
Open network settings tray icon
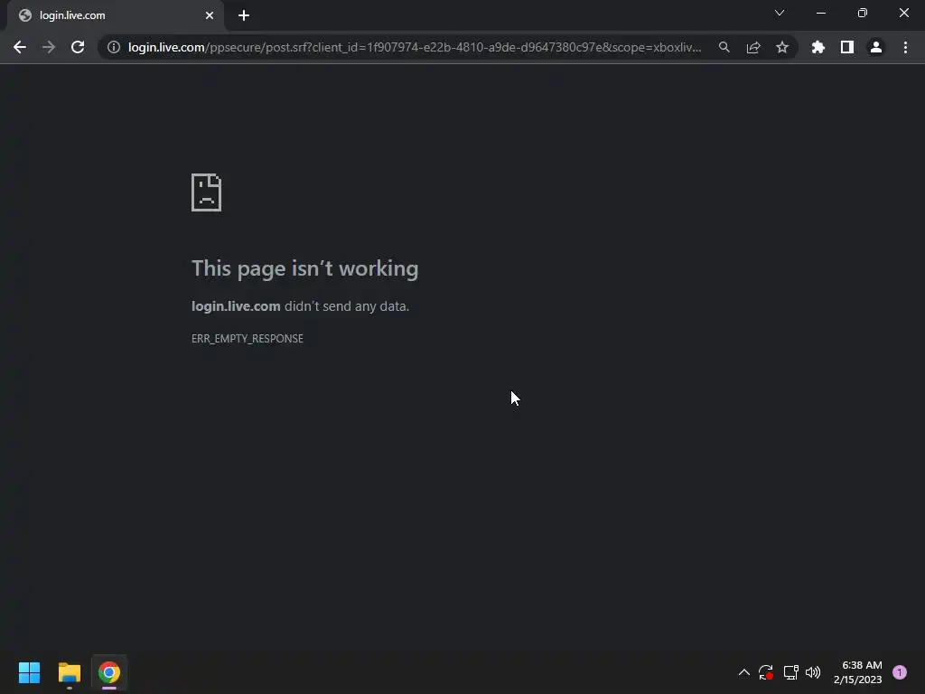[x=790, y=672]
